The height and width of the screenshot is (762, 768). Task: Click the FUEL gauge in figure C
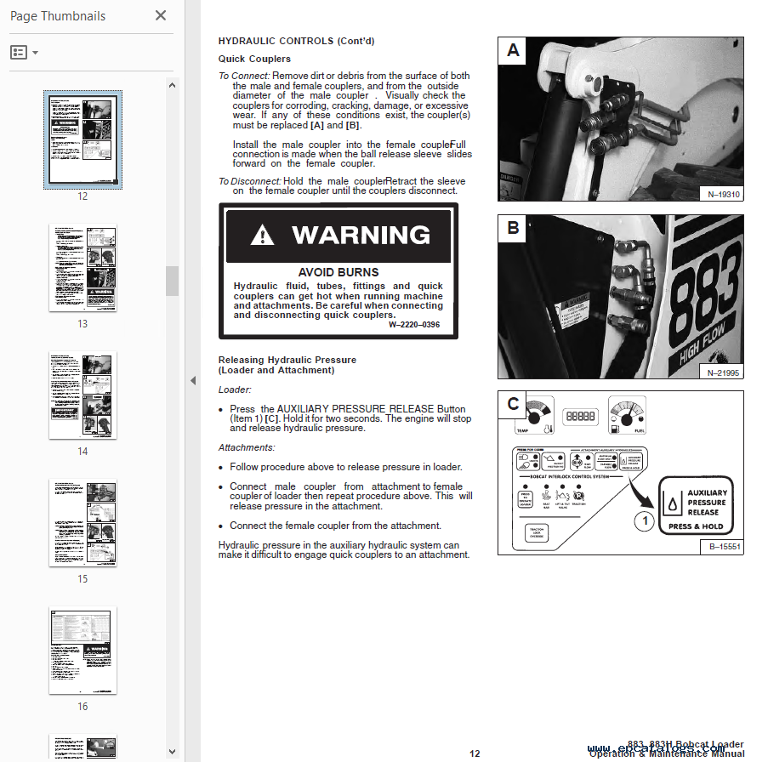point(628,416)
